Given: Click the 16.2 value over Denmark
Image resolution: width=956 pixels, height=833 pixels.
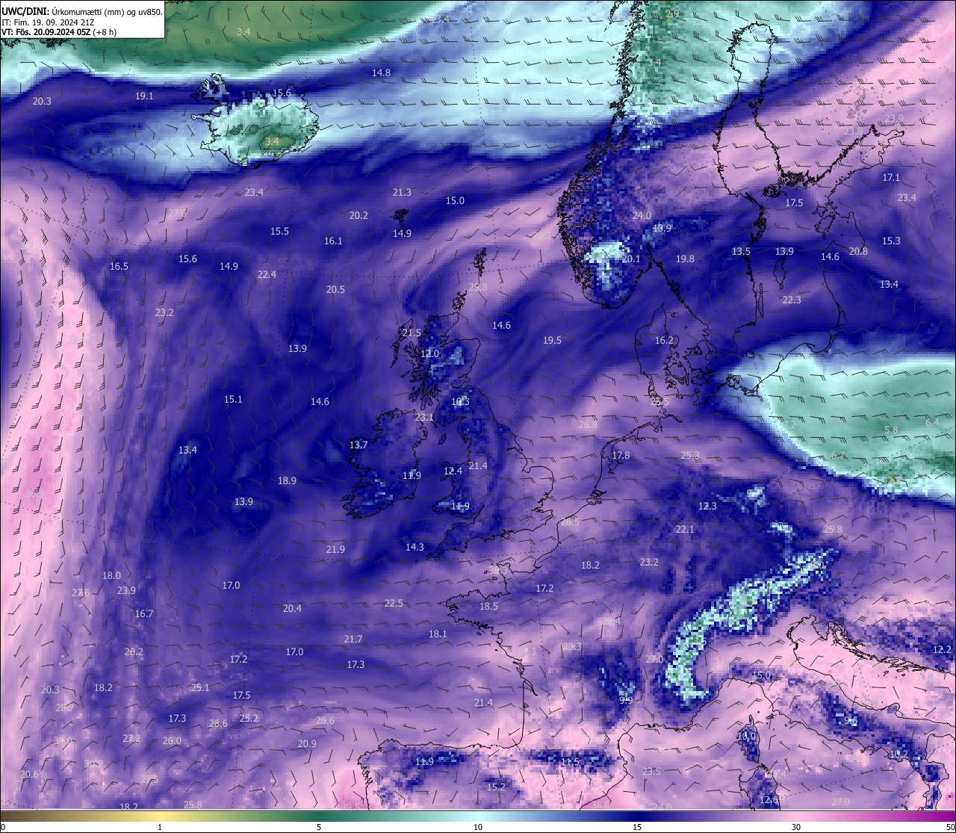Looking at the screenshot, I should point(664,341).
